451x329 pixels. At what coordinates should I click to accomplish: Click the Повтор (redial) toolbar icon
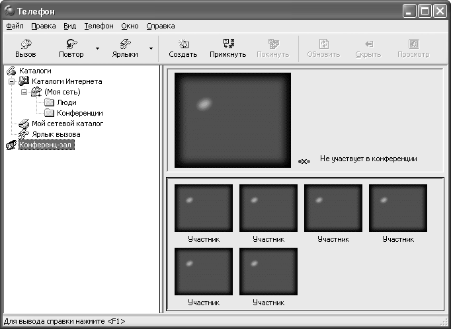click(x=71, y=44)
